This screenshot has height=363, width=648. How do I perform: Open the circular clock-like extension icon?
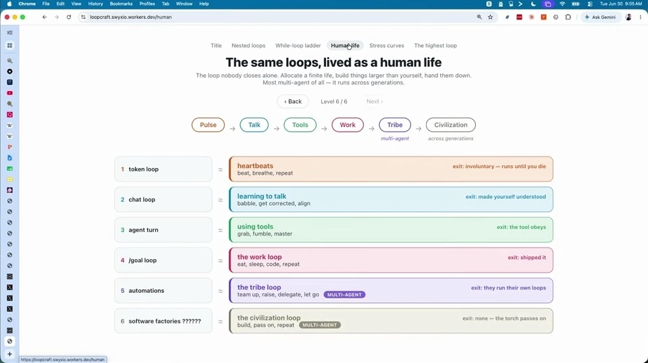[556, 17]
